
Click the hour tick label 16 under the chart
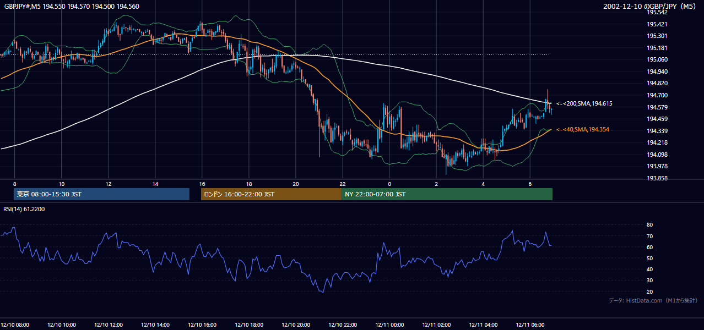tap(202, 184)
